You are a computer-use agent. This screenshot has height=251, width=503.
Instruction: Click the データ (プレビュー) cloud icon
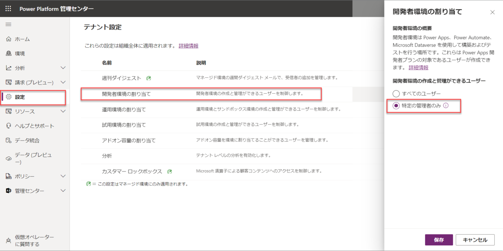8,159
